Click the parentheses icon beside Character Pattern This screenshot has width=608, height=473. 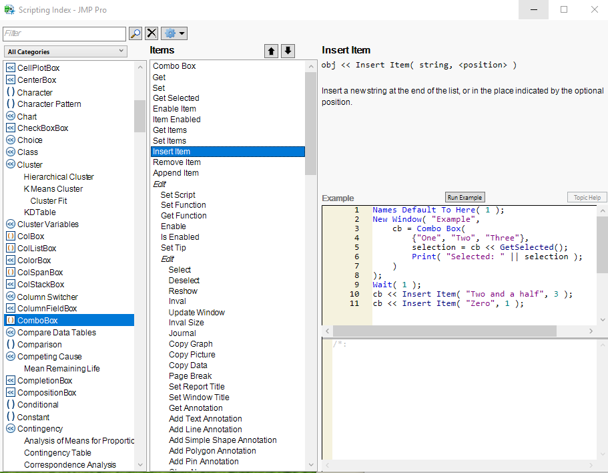[11, 104]
